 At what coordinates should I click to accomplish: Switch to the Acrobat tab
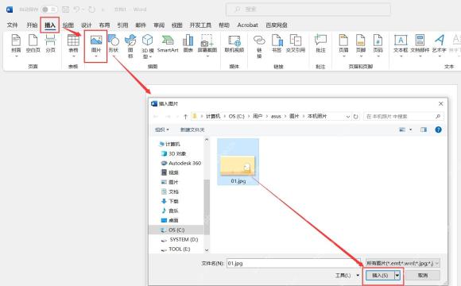247,25
